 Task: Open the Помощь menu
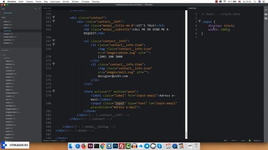click(95, 2)
